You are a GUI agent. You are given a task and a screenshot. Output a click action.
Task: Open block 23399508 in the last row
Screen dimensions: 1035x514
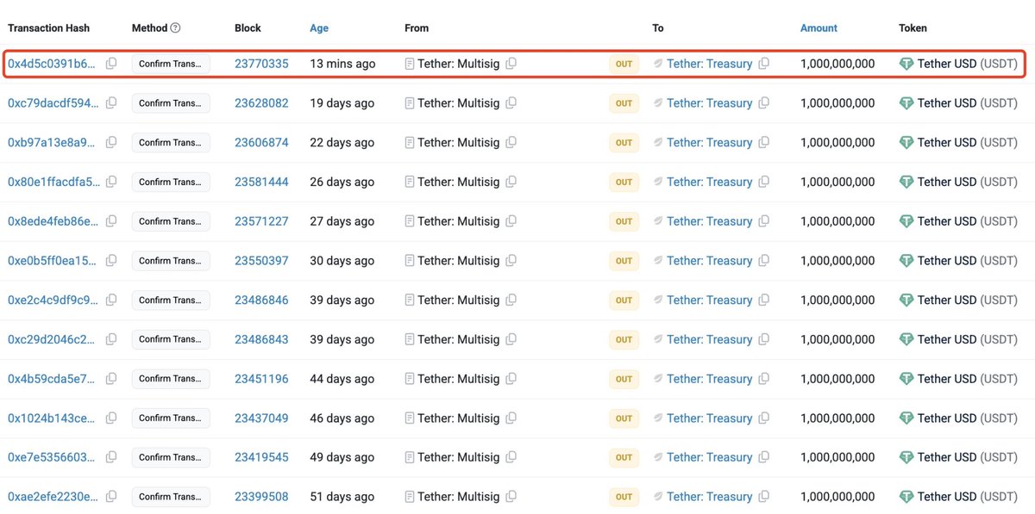[261, 497]
